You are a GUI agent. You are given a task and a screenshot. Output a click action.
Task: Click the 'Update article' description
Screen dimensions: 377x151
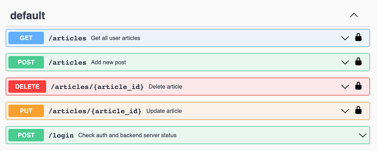pos(164,111)
